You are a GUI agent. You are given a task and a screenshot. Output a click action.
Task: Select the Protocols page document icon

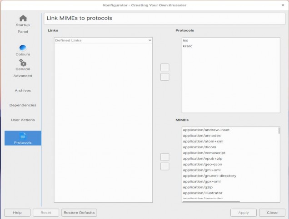(23, 136)
